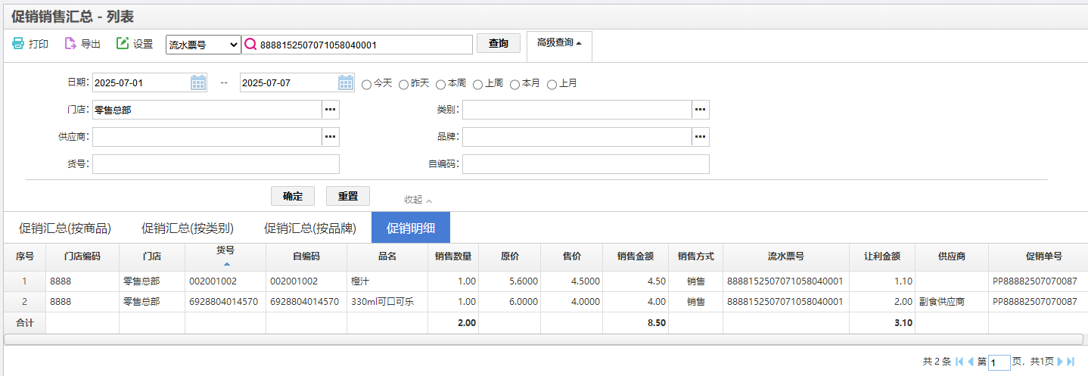Go to previous page arrow icon
This screenshot has width=1088, height=376.
[x=971, y=362]
